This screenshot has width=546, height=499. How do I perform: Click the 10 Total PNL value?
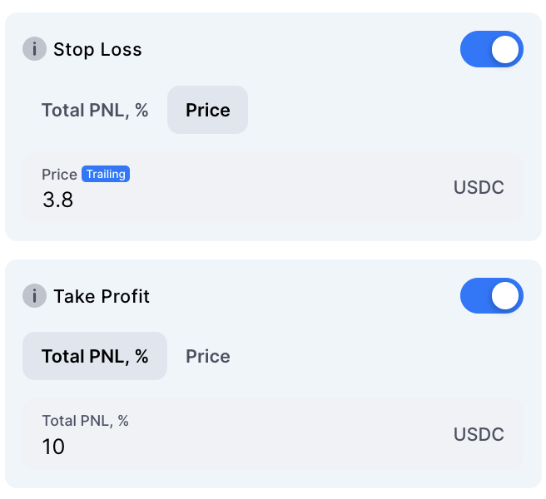(x=53, y=447)
